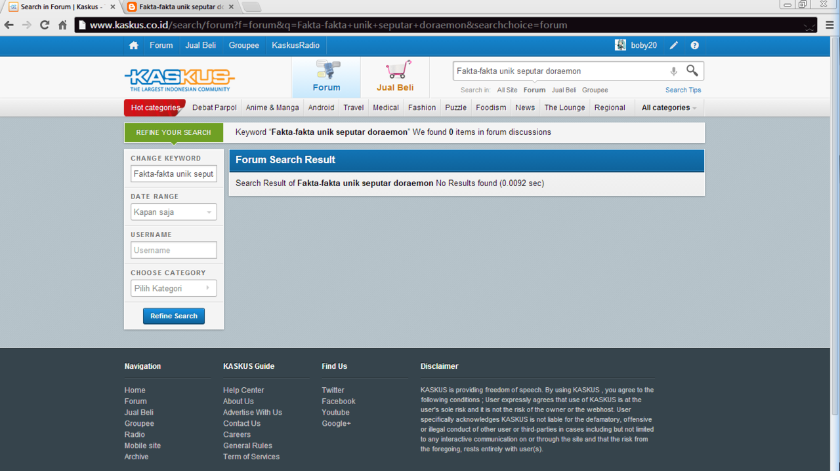
Task: Open Medical category
Action: [386, 107]
